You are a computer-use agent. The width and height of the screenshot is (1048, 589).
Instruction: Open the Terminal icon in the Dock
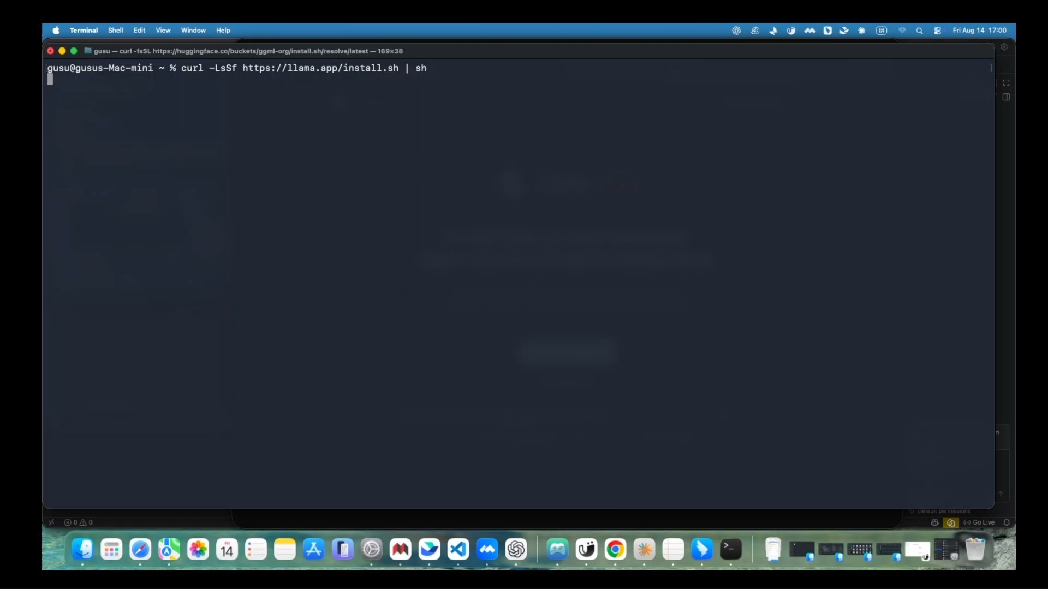tap(731, 549)
